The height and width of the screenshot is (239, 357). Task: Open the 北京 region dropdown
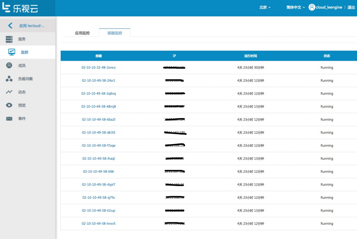[x=264, y=7]
